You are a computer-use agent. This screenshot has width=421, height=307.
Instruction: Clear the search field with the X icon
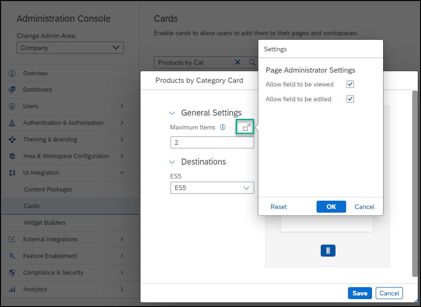[238, 62]
